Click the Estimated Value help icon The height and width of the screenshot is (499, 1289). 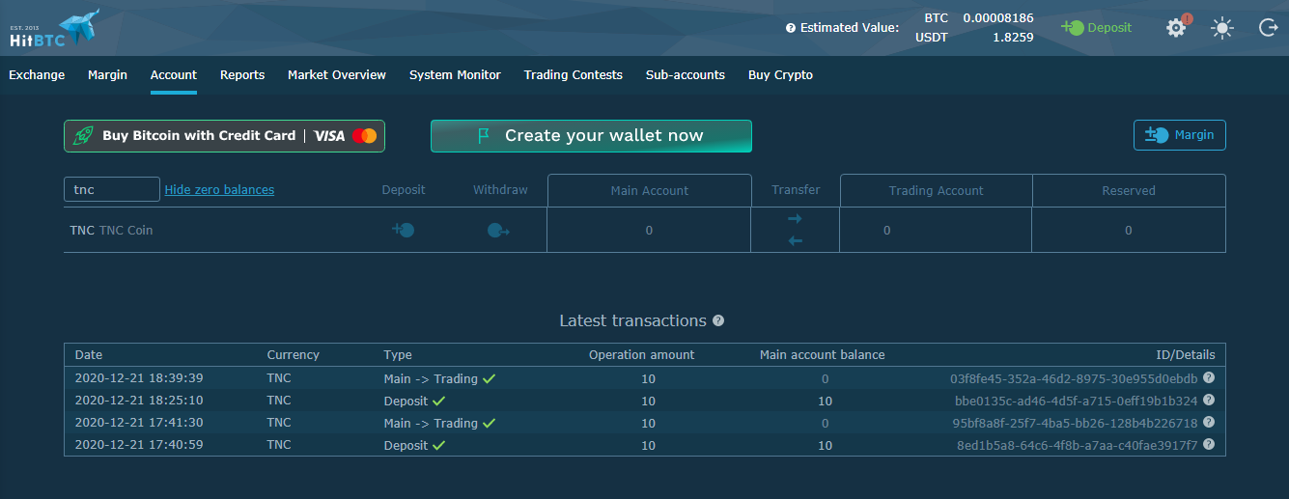[791, 28]
